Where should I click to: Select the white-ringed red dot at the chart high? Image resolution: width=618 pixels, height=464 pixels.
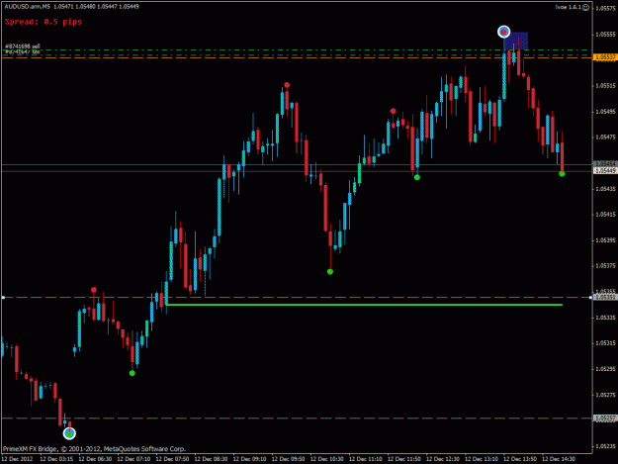[503, 32]
